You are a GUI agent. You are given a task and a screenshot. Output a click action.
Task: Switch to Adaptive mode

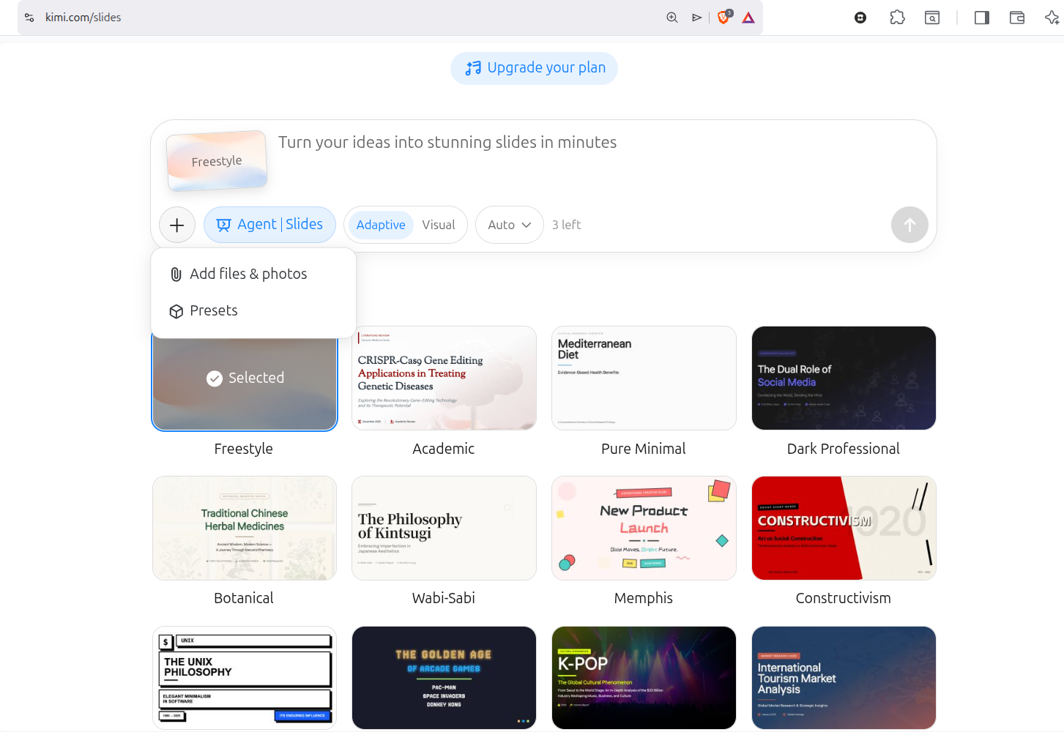pyautogui.click(x=381, y=225)
